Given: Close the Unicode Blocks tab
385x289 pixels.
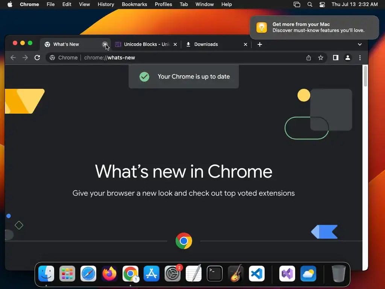Looking at the screenshot, I should 175,44.
